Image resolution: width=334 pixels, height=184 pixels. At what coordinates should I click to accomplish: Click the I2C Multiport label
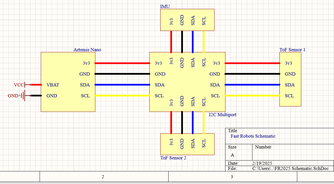click(222, 114)
